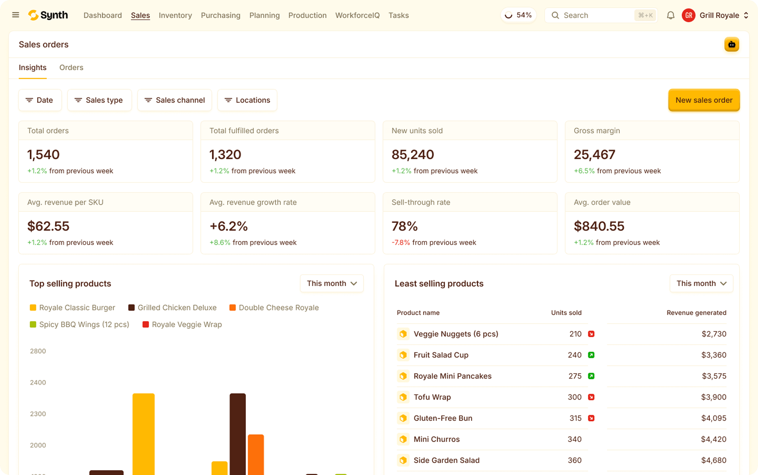Viewport: 758px width, 475px height.
Task: Click the yellow AI assistant robot icon
Action: (731, 44)
